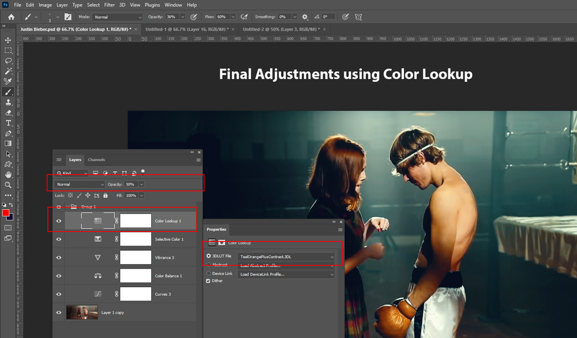The image size is (577, 338).
Task: Open the brush settings panel icon
Action: click(68, 17)
